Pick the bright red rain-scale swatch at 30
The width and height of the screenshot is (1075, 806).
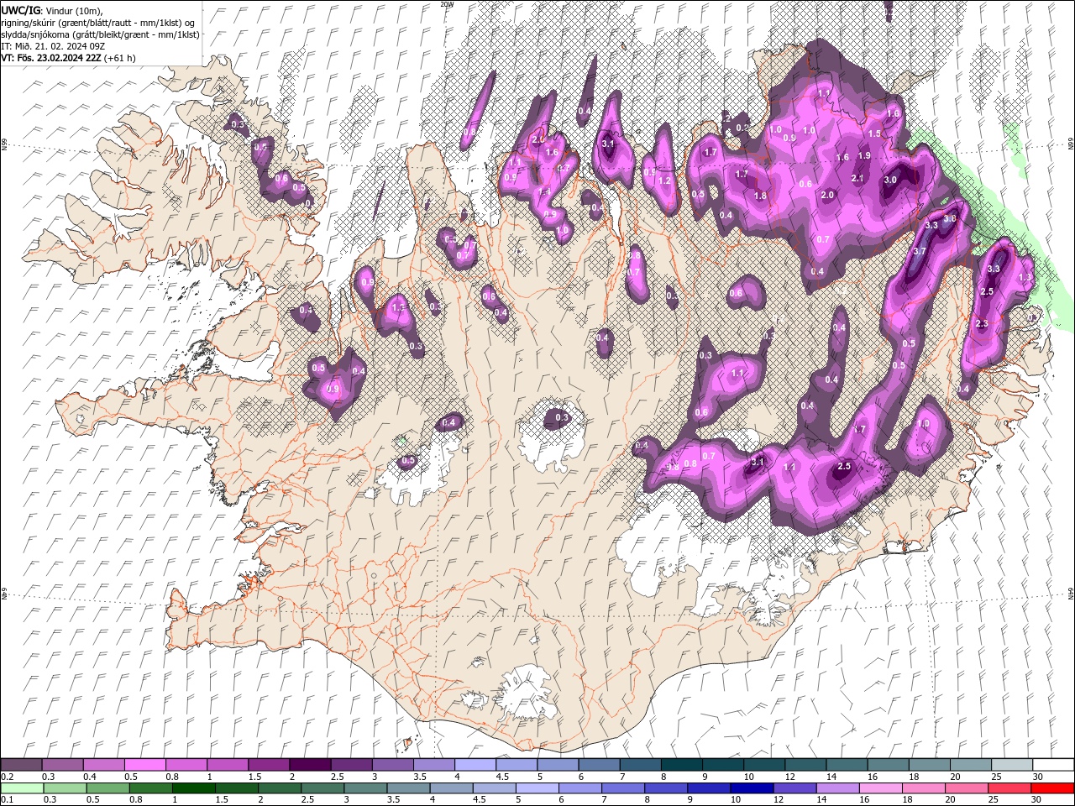click(1053, 788)
